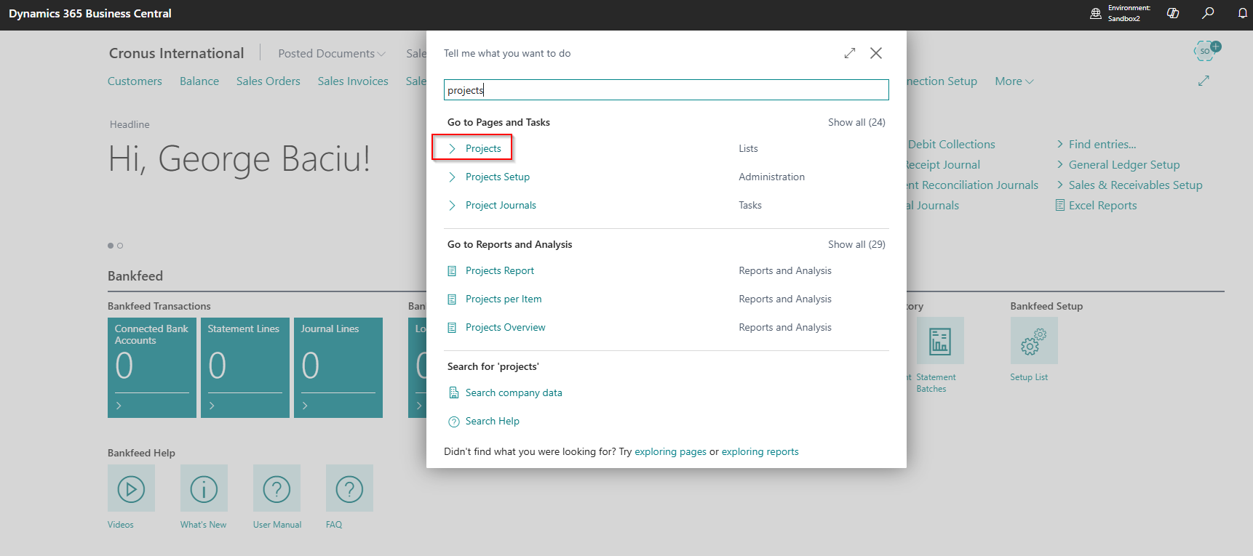
Task: Click Search company data
Action: pyautogui.click(x=514, y=392)
